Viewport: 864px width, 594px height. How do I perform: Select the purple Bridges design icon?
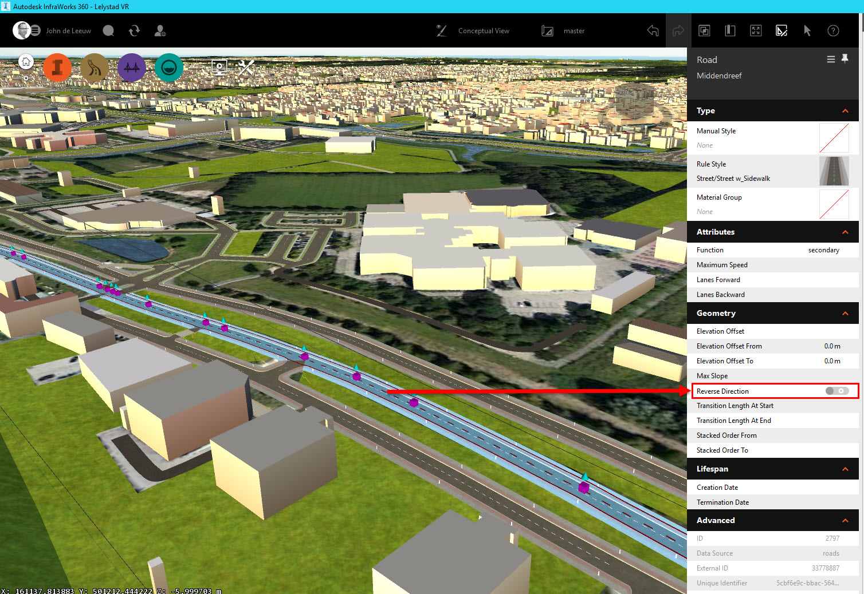(x=131, y=67)
